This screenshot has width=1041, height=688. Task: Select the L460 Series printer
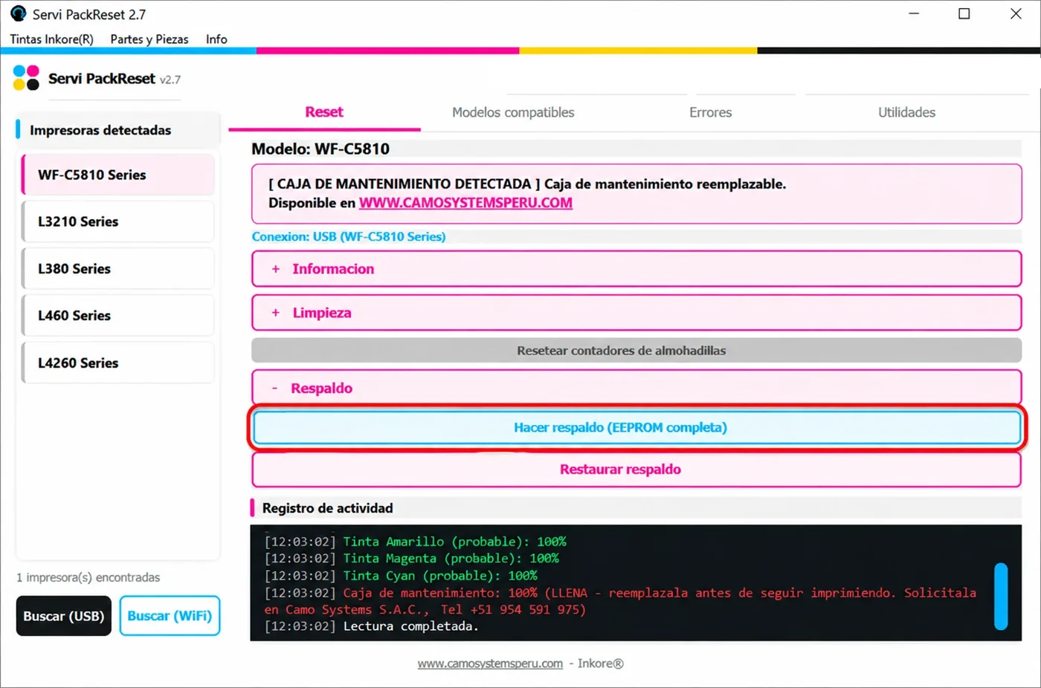click(x=118, y=316)
